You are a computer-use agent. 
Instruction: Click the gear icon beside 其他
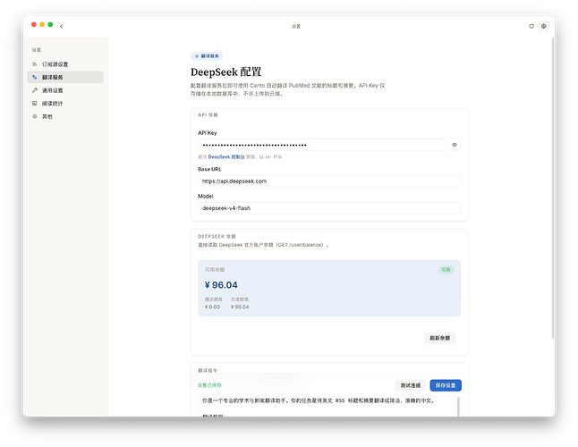tap(35, 116)
